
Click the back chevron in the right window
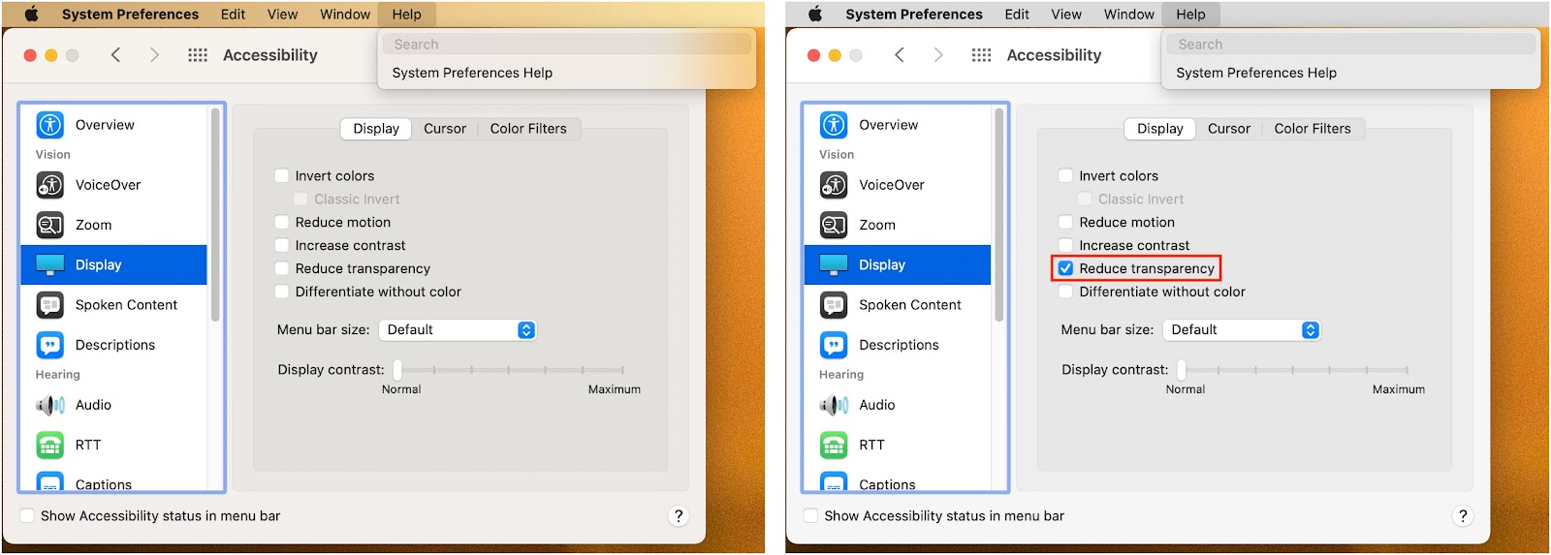coord(900,55)
